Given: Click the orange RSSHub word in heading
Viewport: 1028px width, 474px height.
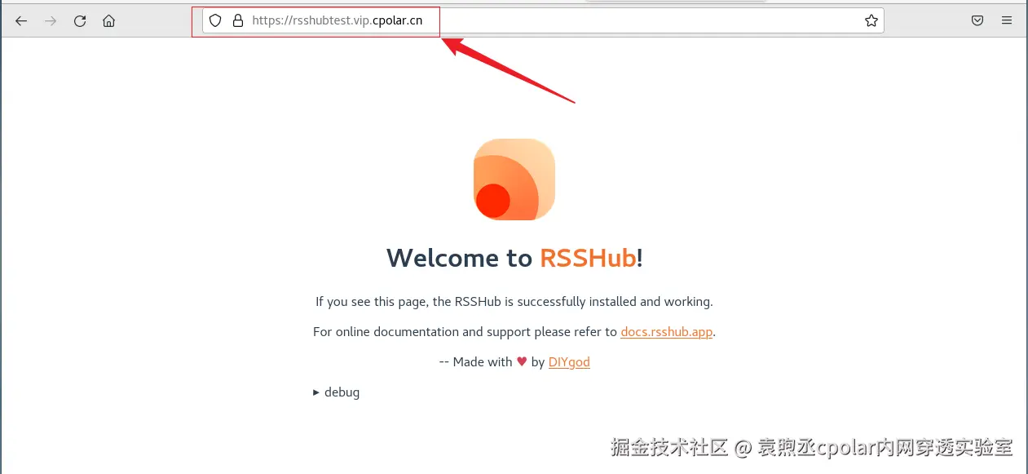Looking at the screenshot, I should [x=588, y=258].
